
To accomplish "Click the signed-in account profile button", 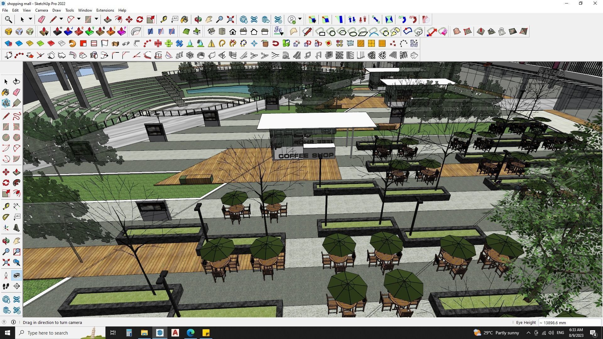I will (292, 19).
